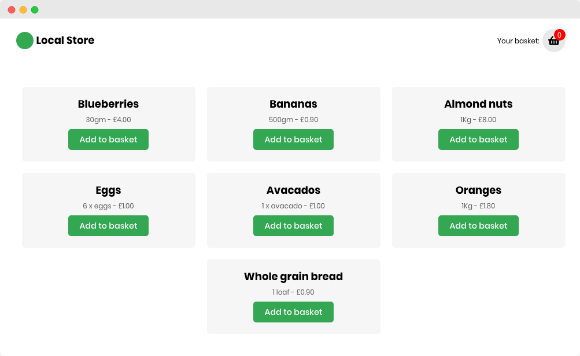This screenshot has height=356, width=580.
Task: Click the Bananas 500gm price text
Action: coord(293,120)
